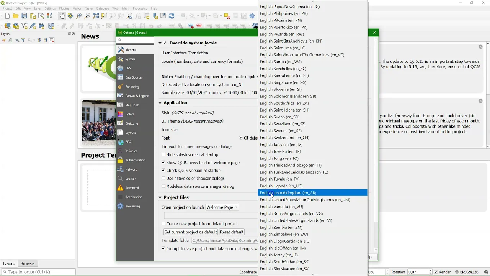Image resolution: width=490 pixels, height=276 pixels.
Task: Click the Refresh map icon
Action: click(171, 16)
